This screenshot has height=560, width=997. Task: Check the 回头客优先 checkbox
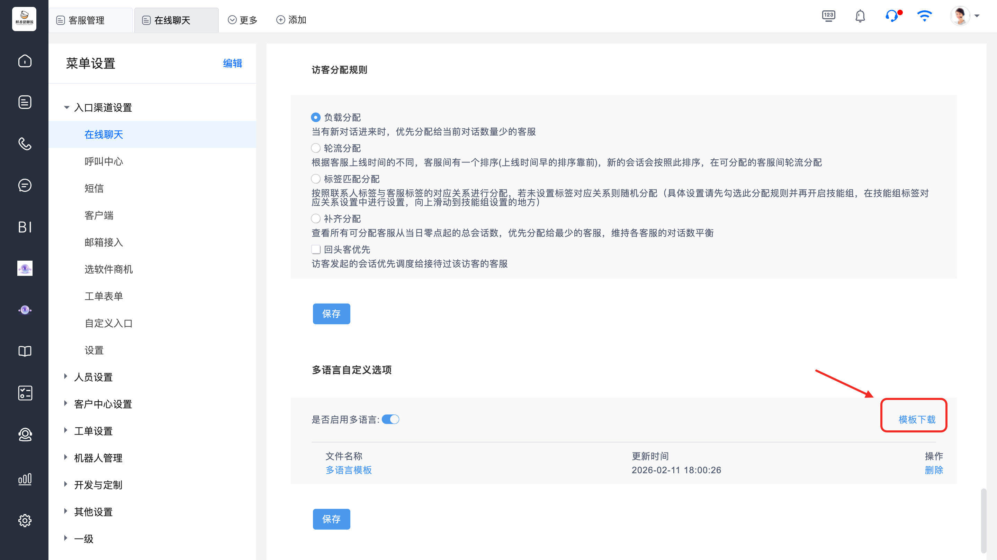click(316, 250)
